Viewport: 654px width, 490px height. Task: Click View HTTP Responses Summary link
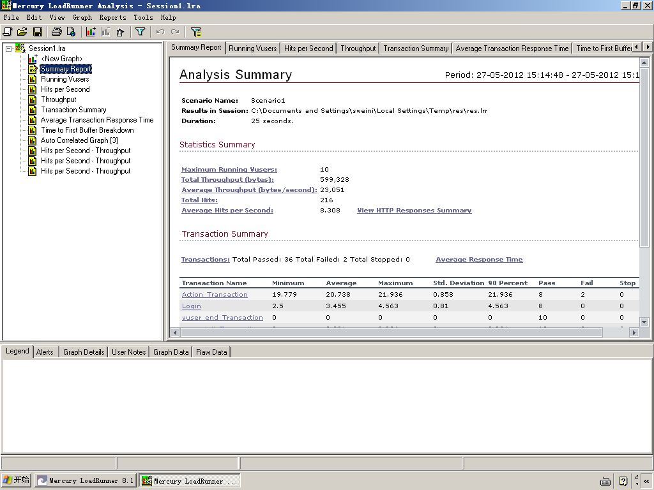(414, 210)
